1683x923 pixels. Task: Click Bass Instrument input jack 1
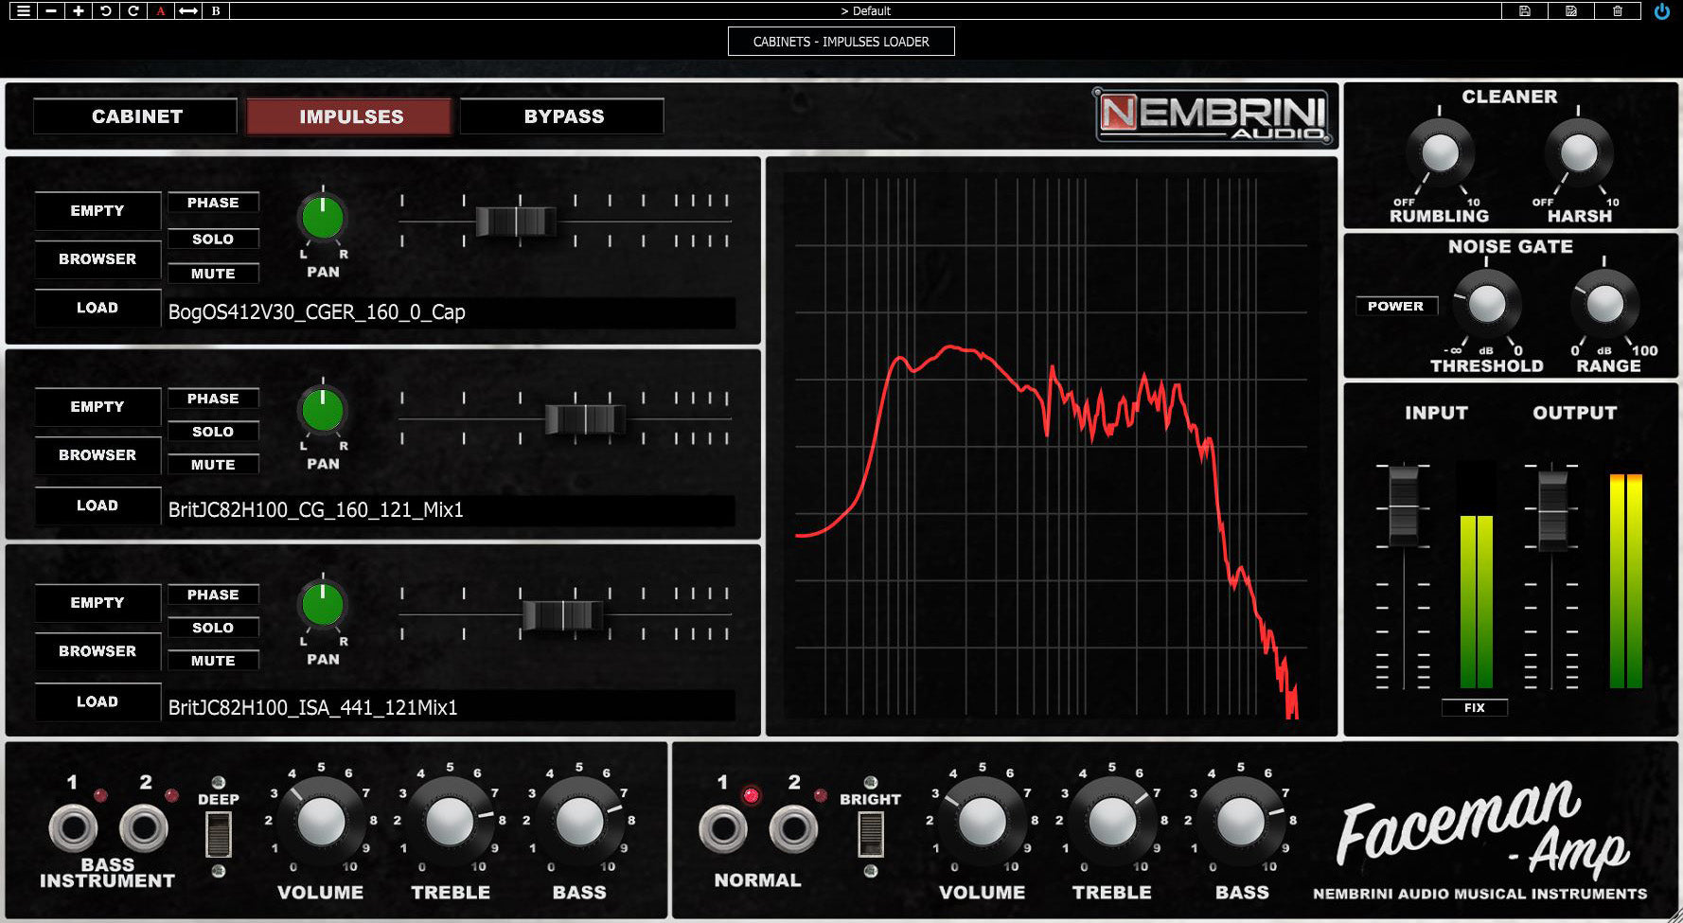[x=73, y=828]
